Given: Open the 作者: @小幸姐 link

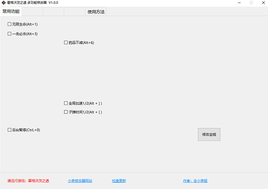Looking at the screenshot, I should [195, 181].
